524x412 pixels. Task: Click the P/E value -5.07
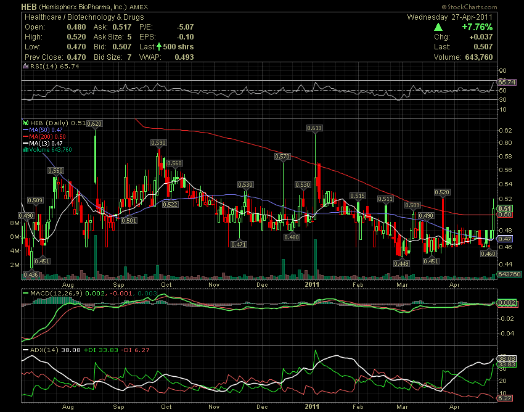[185, 27]
